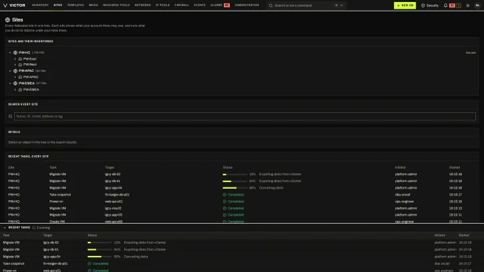Click the globe icon of PW-EMEA site

pos(15,83)
